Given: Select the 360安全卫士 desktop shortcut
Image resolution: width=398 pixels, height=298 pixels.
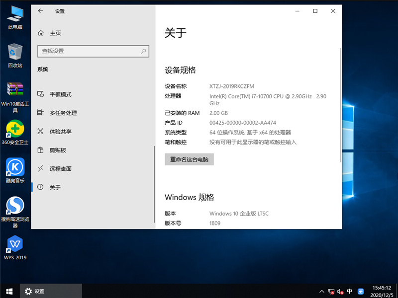Looking at the screenshot, I should tap(15, 132).
